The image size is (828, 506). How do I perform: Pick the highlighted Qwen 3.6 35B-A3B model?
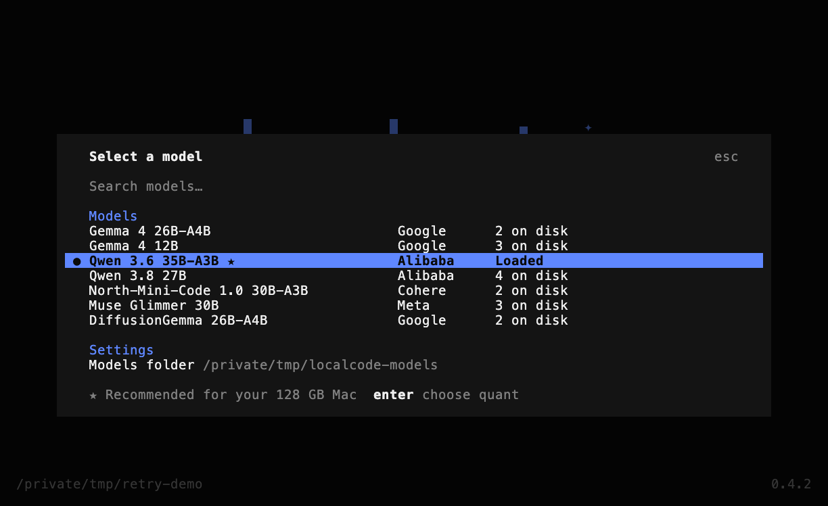pyautogui.click(x=414, y=261)
